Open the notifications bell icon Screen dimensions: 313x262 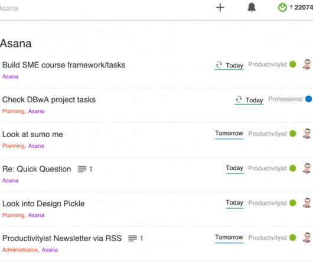click(x=252, y=8)
